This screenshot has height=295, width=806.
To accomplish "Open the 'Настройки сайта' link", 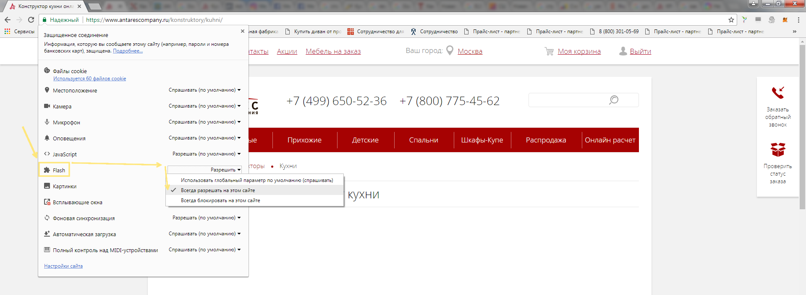I will (x=63, y=266).
